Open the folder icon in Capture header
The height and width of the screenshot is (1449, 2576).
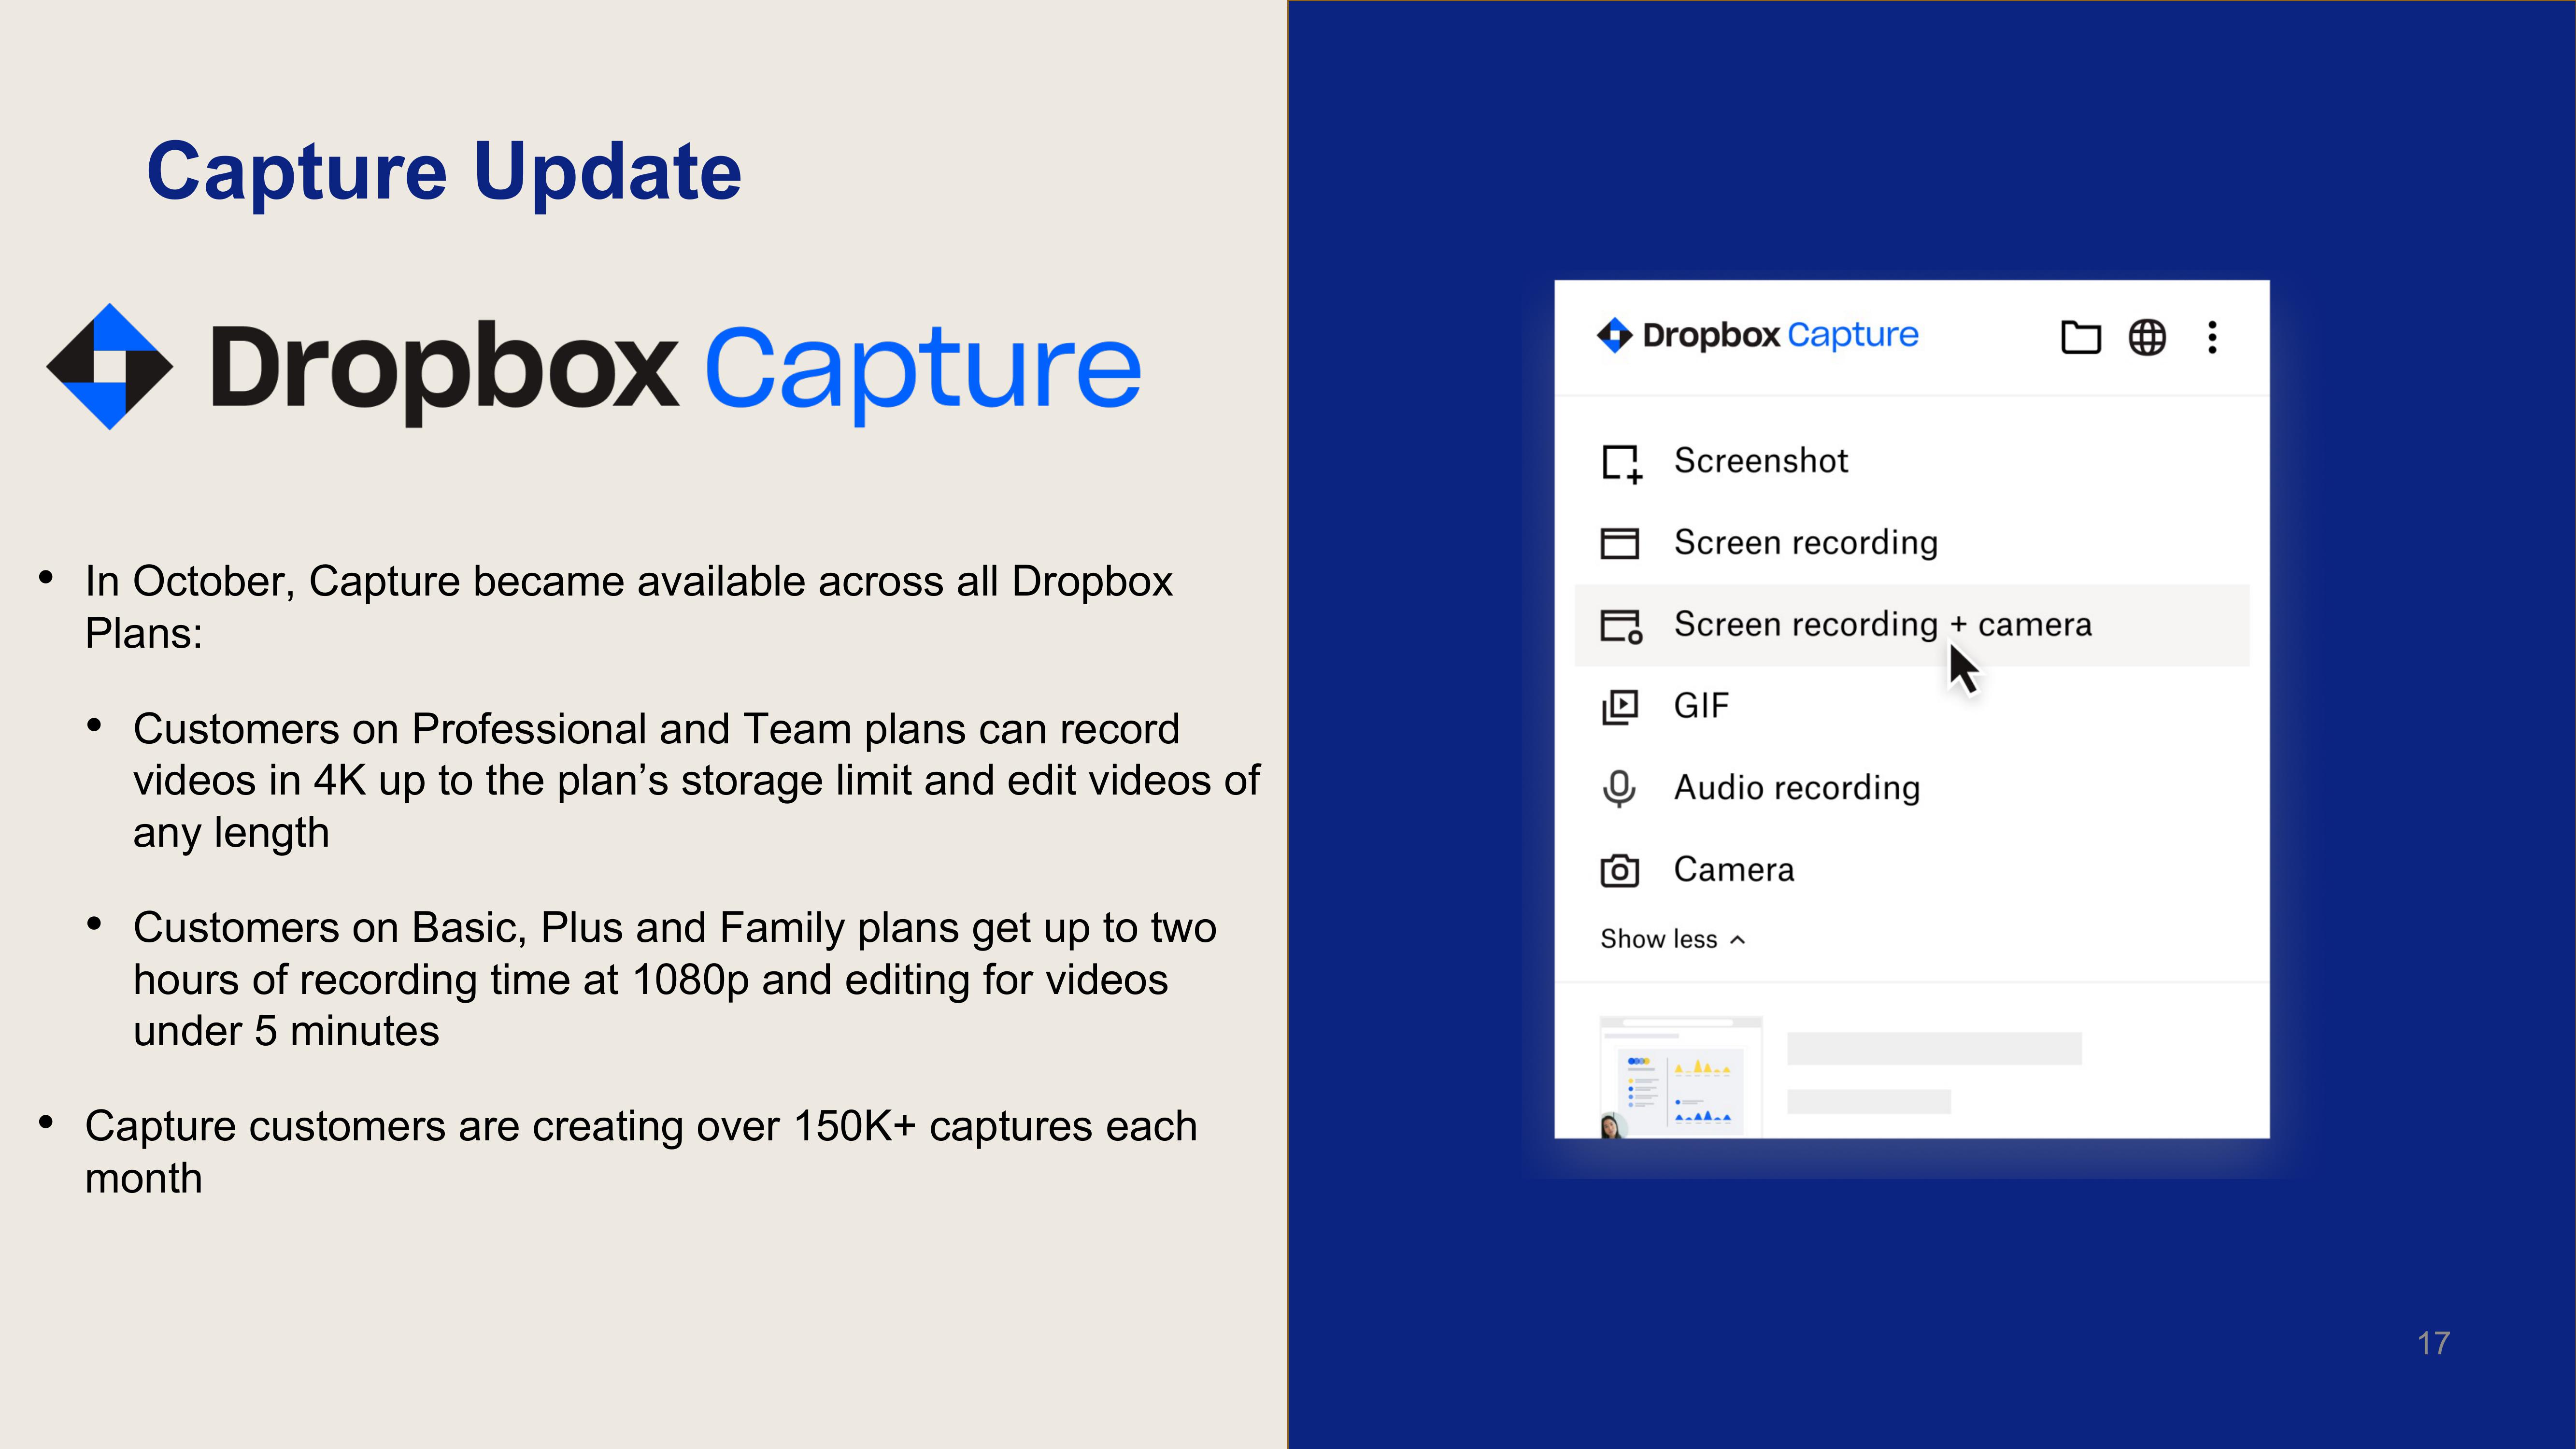pos(2080,337)
